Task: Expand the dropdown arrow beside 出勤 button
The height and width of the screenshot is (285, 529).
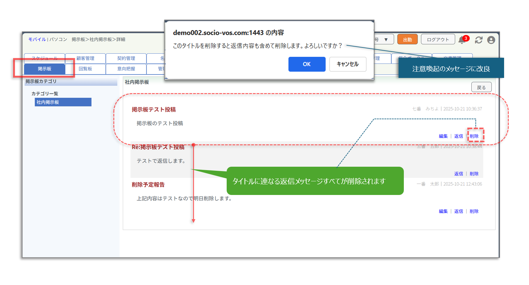Action: 386,40
